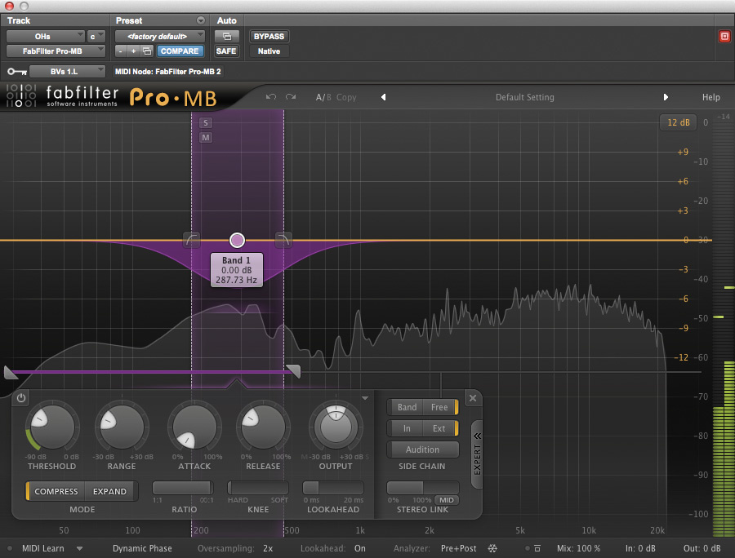The width and height of the screenshot is (735, 558).
Task: Click the plug-in target icon at top right
Action: pos(724,37)
